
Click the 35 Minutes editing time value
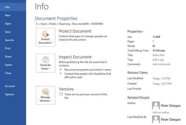pos(159,51)
